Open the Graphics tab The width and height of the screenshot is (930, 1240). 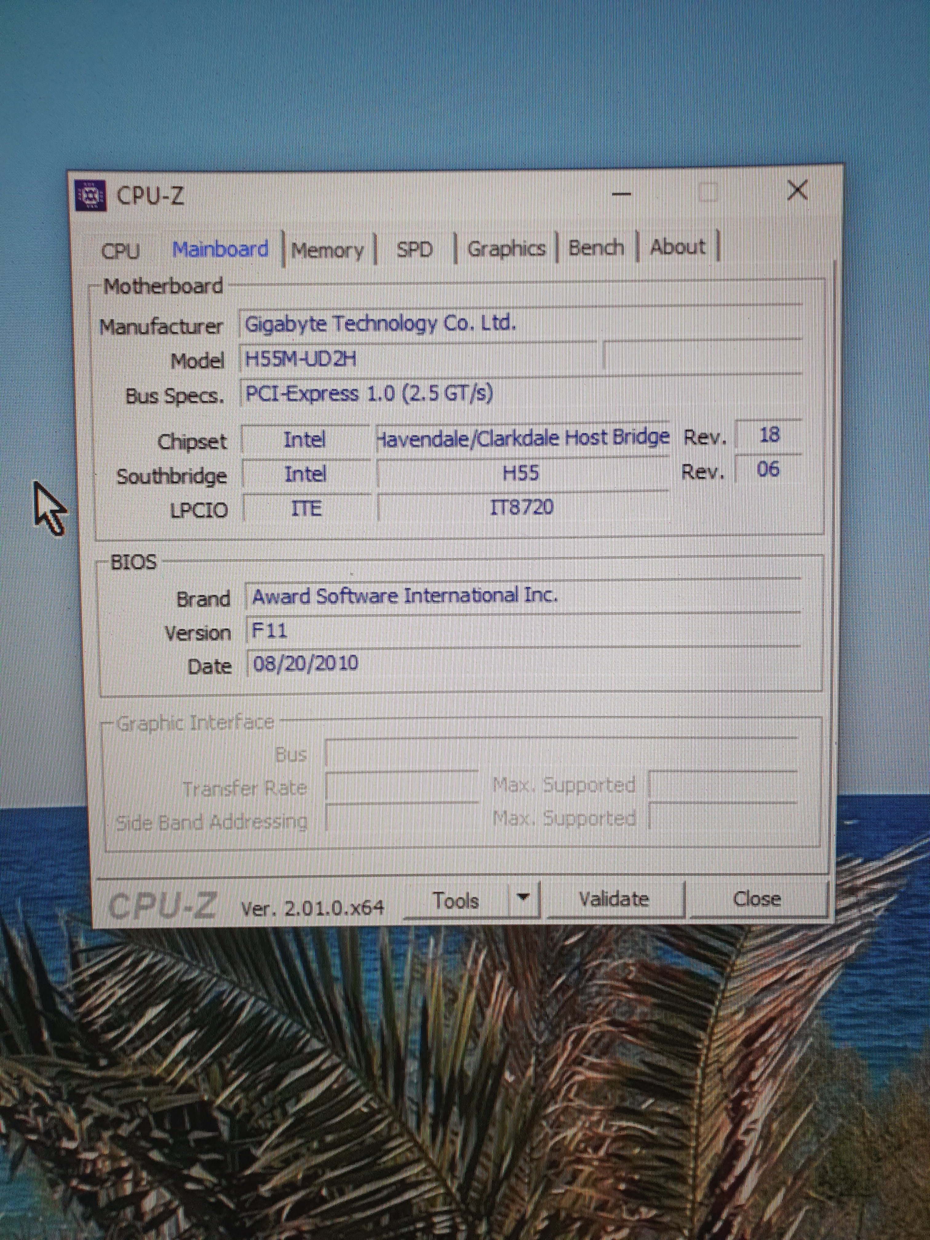click(x=506, y=248)
